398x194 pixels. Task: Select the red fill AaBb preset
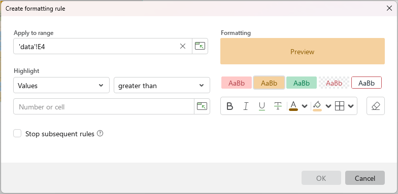(x=237, y=83)
